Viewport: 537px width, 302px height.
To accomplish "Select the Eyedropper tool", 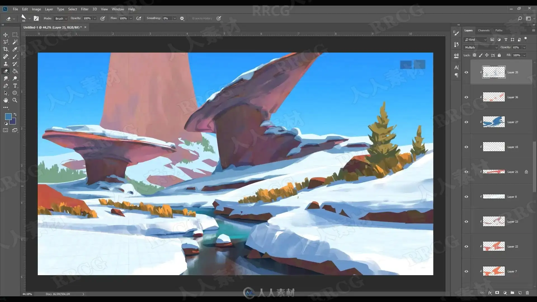I will [x=15, y=49].
